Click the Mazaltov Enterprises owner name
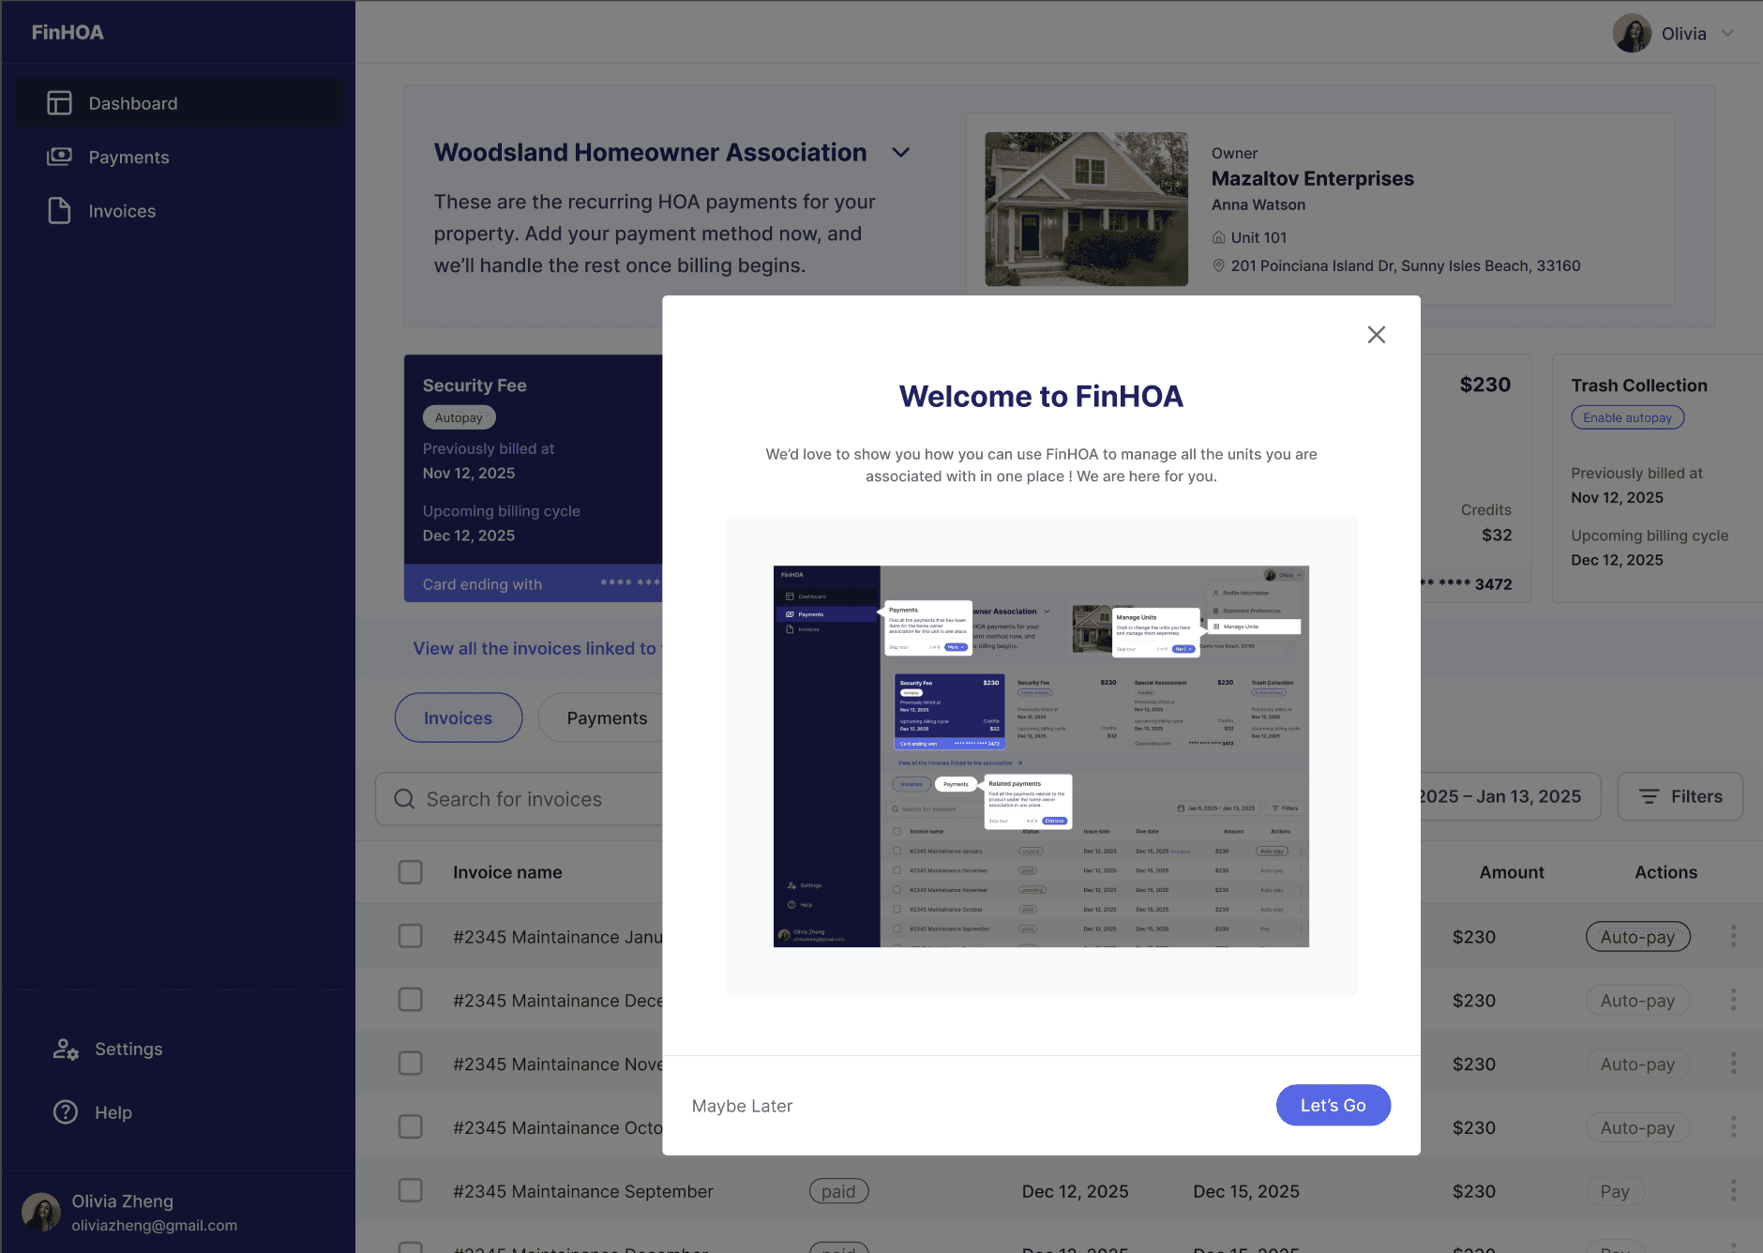The image size is (1763, 1253). click(1312, 178)
